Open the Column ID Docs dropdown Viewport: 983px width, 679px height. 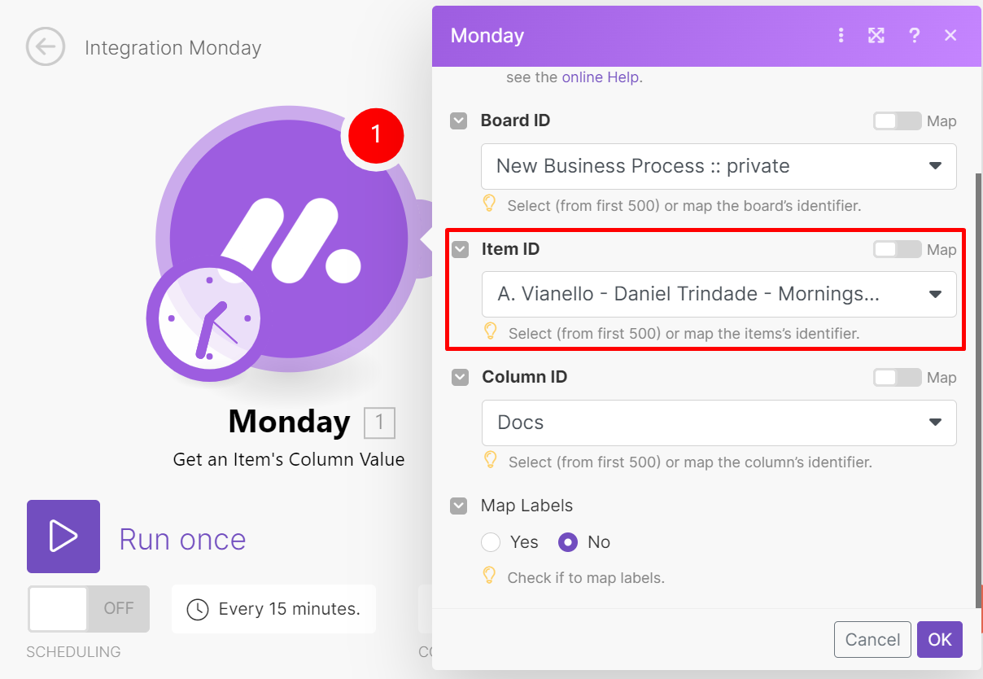point(719,423)
